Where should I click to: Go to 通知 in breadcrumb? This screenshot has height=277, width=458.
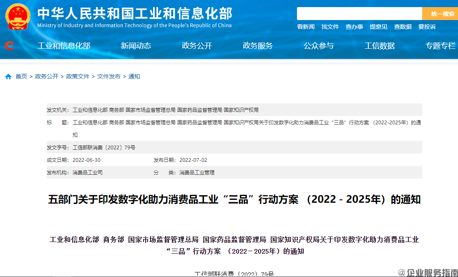pos(134,77)
